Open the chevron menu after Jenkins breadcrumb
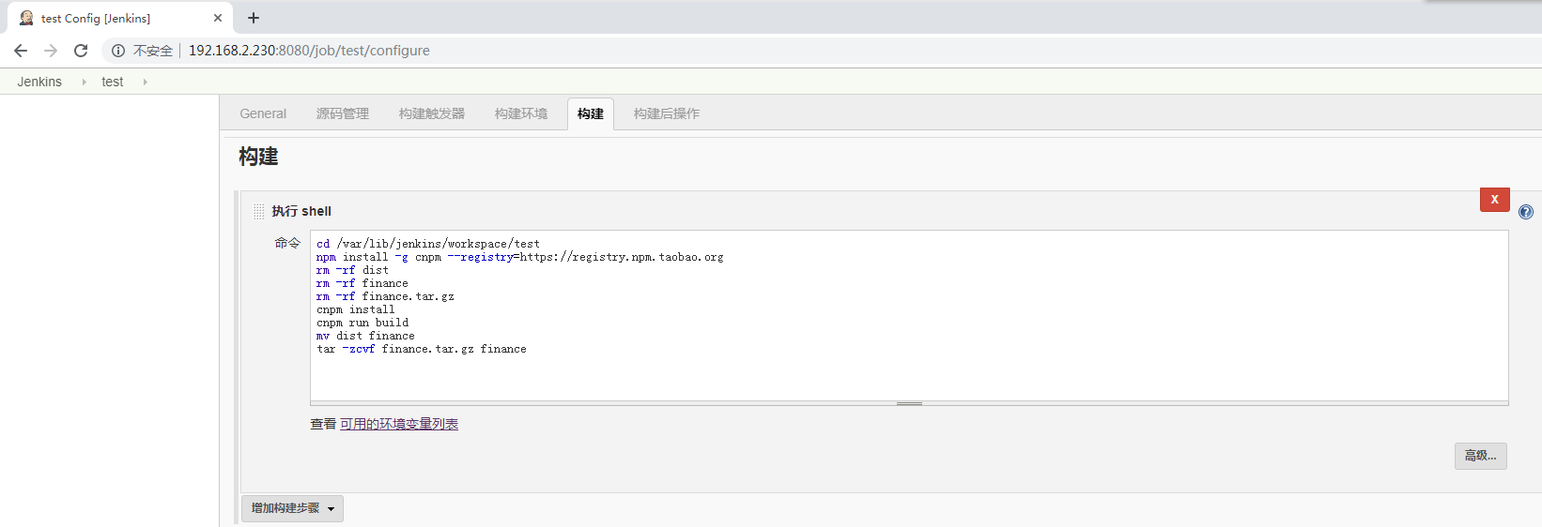The height and width of the screenshot is (527, 1542). 84,82
